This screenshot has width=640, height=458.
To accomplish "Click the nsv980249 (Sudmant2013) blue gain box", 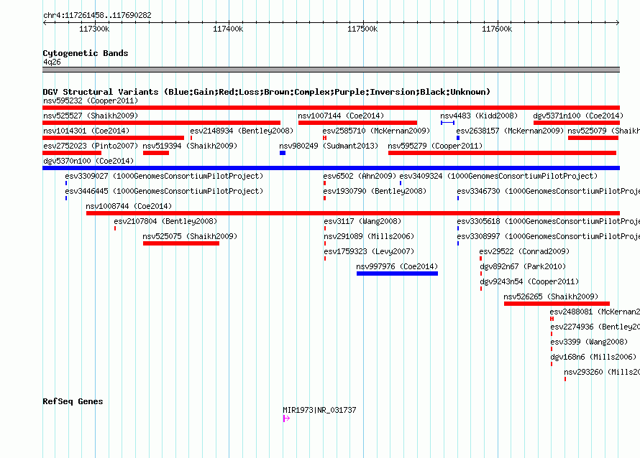I will tap(283, 153).
